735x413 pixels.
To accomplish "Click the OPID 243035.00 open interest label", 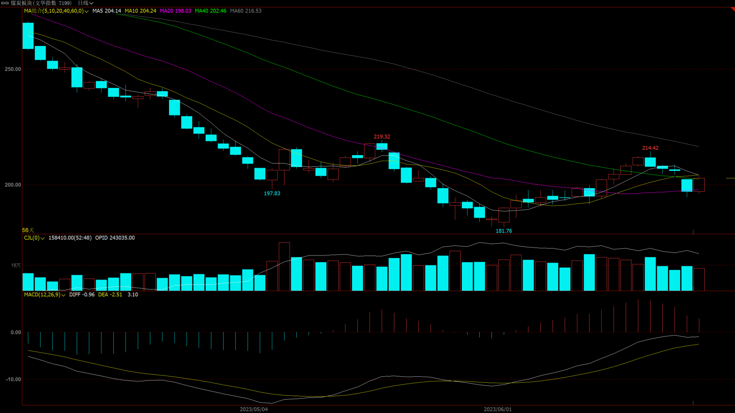I will [x=115, y=238].
